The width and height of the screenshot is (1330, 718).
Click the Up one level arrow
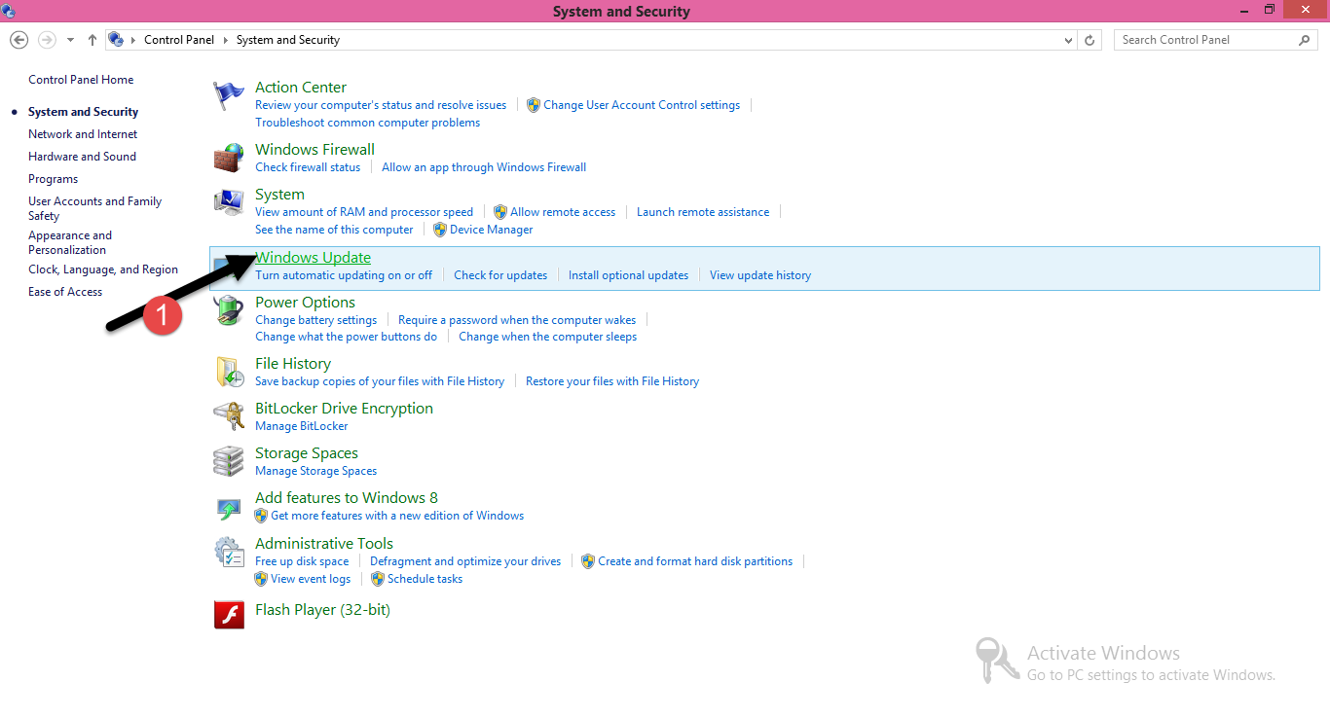(x=92, y=40)
